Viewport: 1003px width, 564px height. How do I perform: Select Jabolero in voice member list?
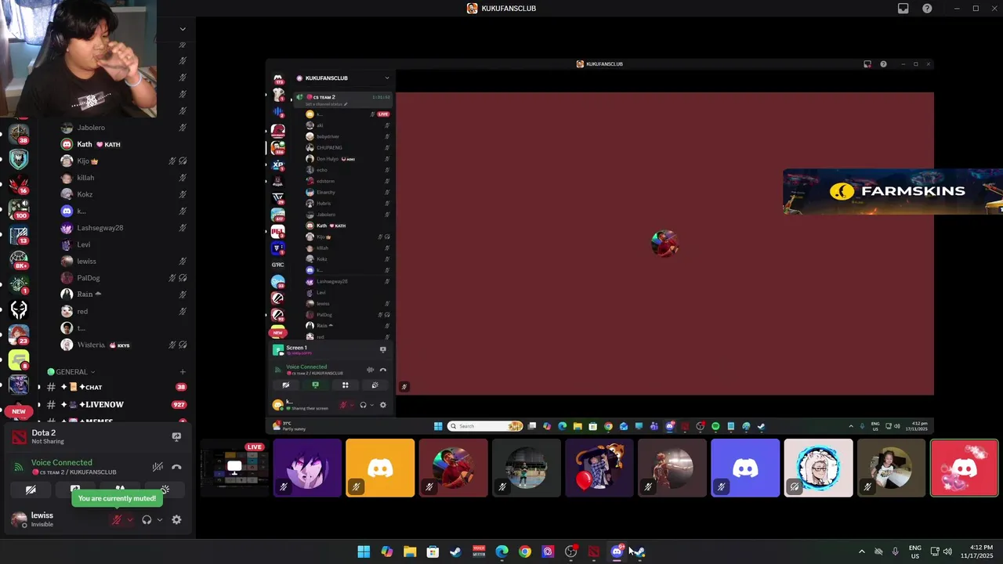click(123, 128)
